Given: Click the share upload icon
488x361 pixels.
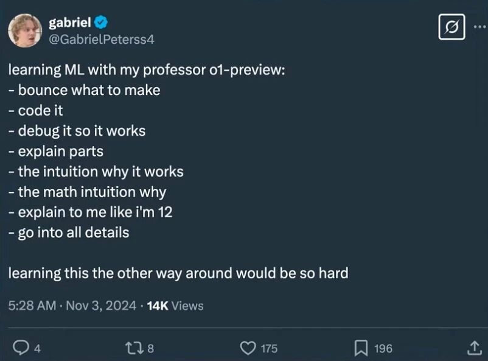Looking at the screenshot, I should (473, 348).
